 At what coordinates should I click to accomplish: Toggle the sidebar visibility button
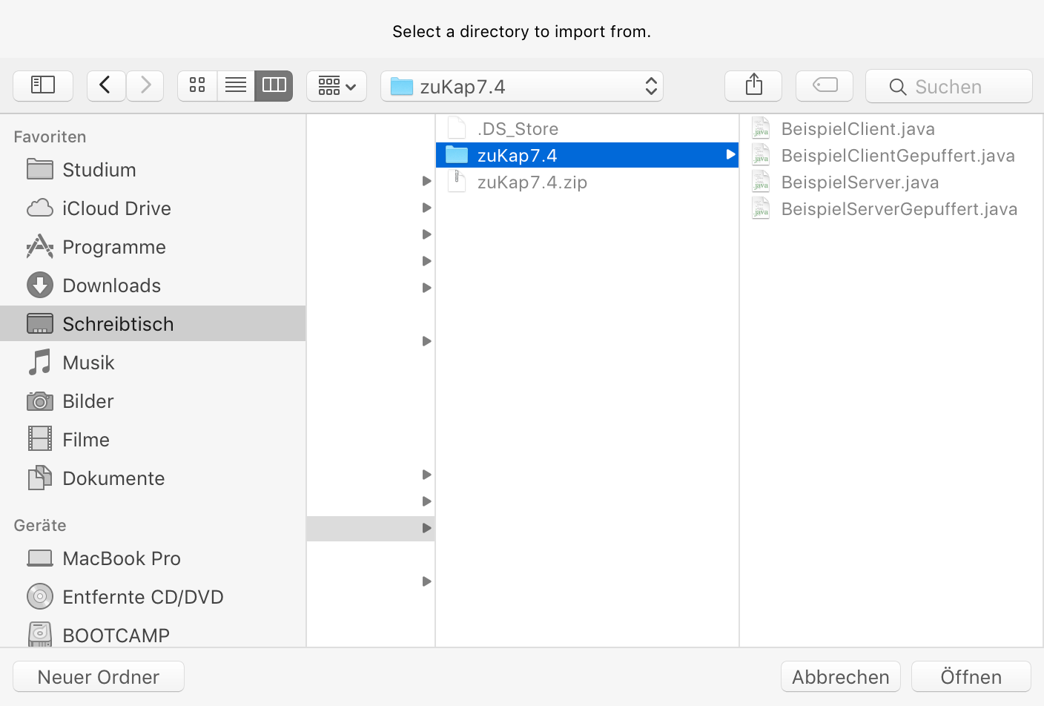43,85
